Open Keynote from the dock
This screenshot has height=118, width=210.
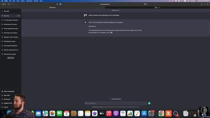[x=123, y=113]
